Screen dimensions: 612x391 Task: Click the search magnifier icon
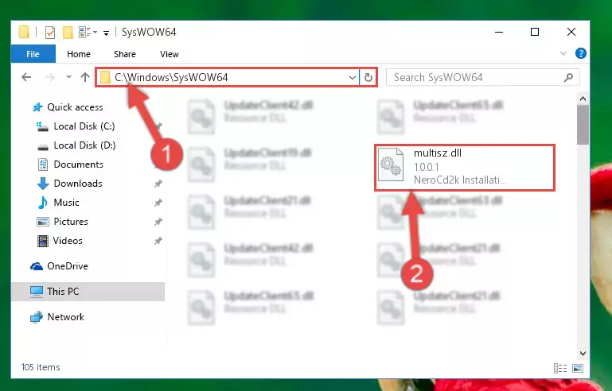[x=568, y=77]
